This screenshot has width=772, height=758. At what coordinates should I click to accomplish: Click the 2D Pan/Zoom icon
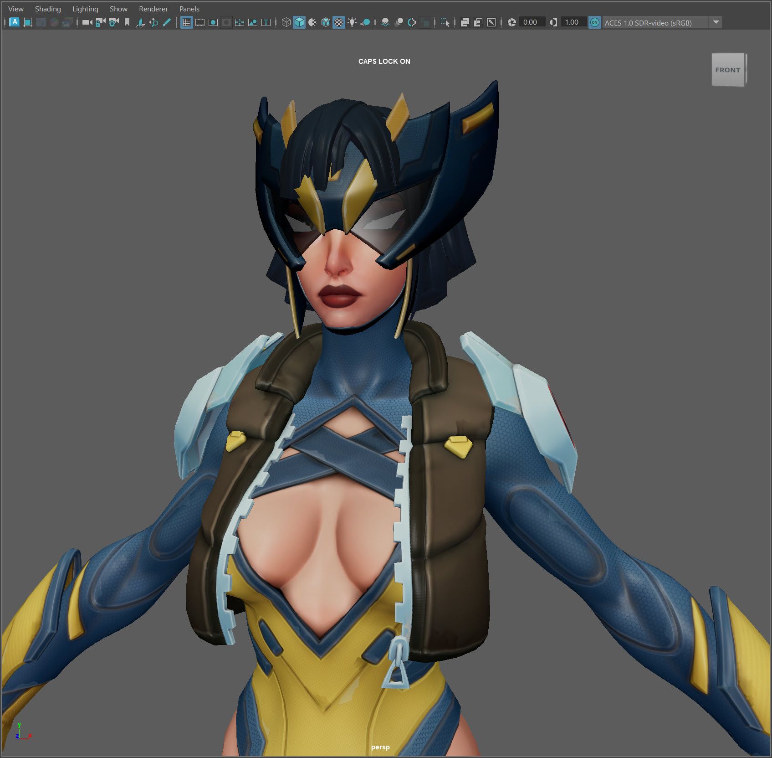click(153, 22)
